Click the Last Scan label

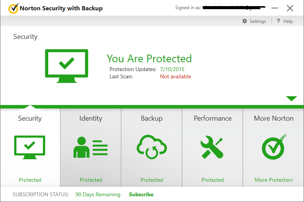tap(121, 76)
